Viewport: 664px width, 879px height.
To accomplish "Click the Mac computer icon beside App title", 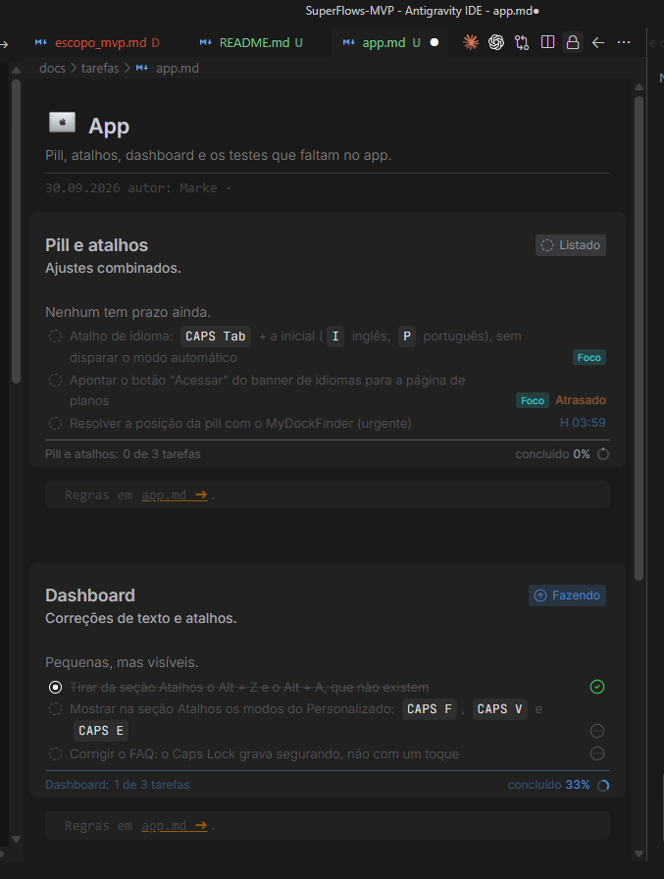I will [62, 123].
